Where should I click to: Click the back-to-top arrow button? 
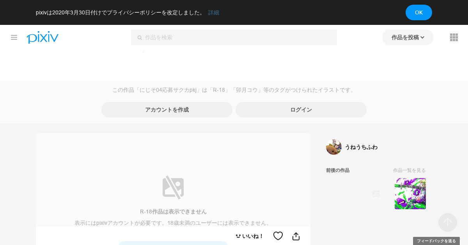click(448, 222)
